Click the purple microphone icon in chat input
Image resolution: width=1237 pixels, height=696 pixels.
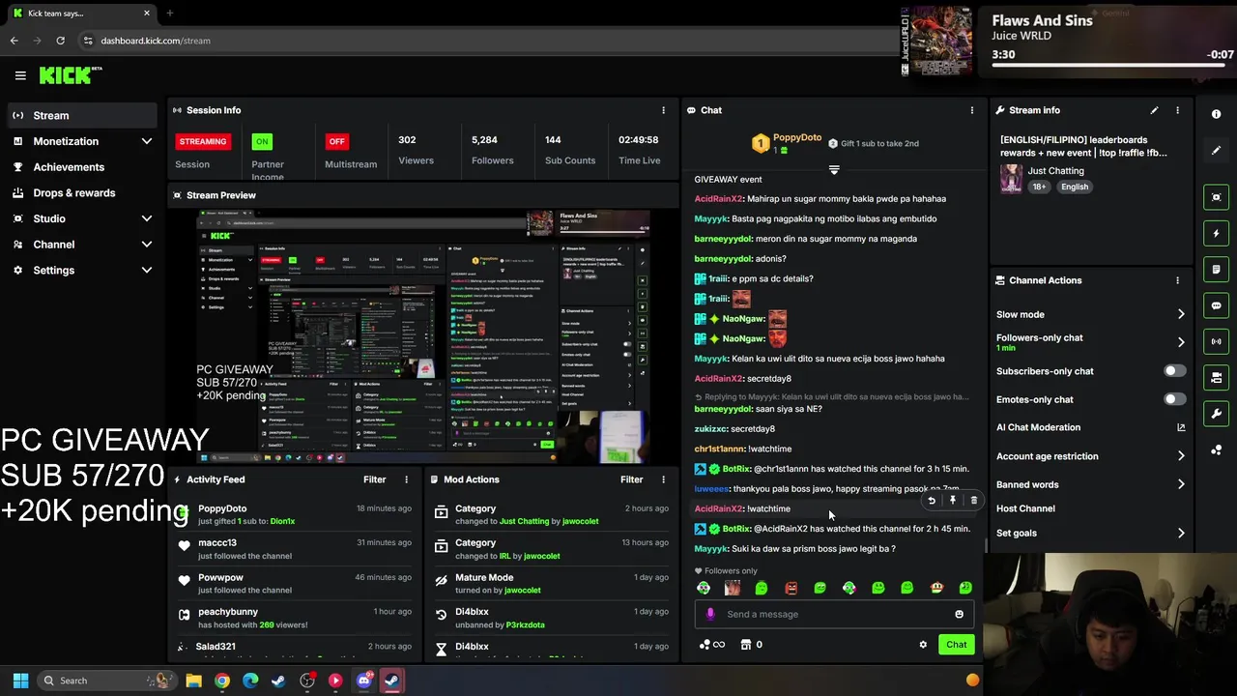[x=710, y=614]
